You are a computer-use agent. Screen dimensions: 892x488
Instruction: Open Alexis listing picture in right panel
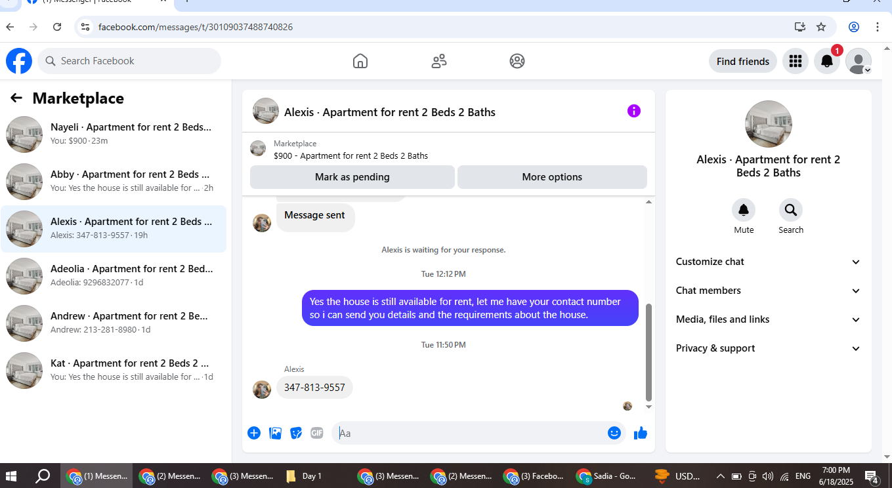769,124
